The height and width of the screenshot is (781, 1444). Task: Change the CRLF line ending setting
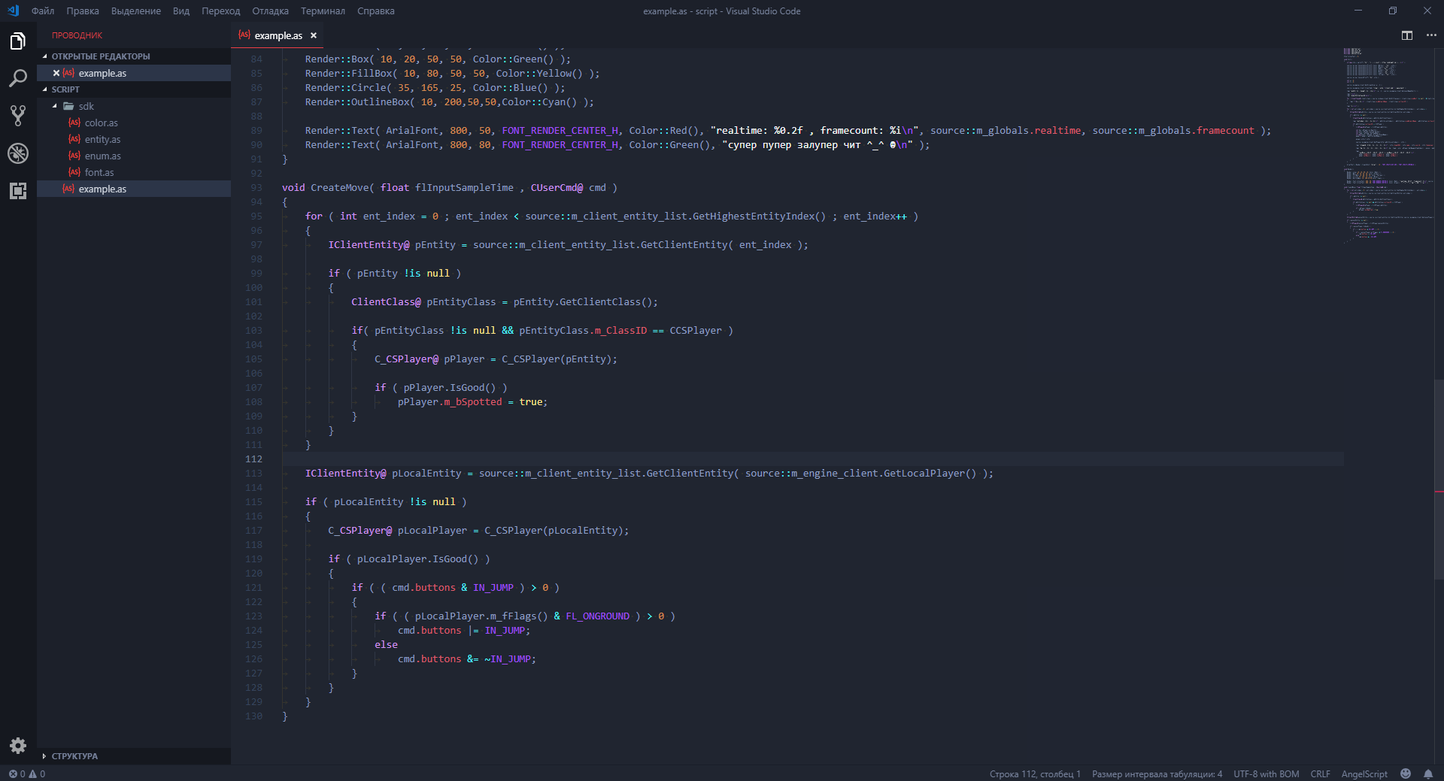(x=1320, y=773)
